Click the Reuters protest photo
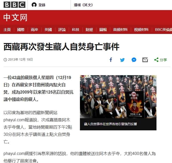Image resolution: width=172 pixels, height=163 pixels. coord(118,97)
